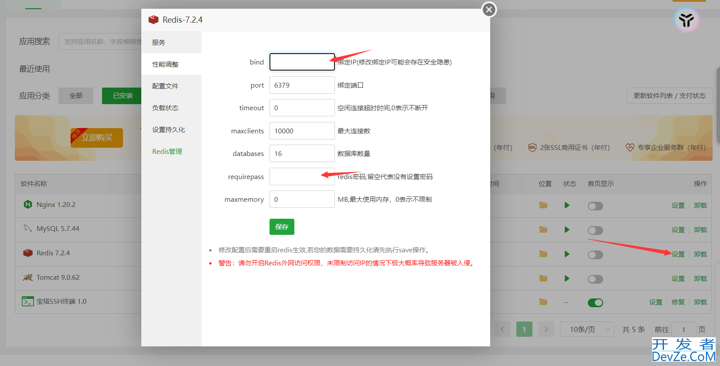The width and height of the screenshot is (720, 366).
Task: Toggle homepage display for Nginx
Action: pyautogui.click(x=595, y=206)
